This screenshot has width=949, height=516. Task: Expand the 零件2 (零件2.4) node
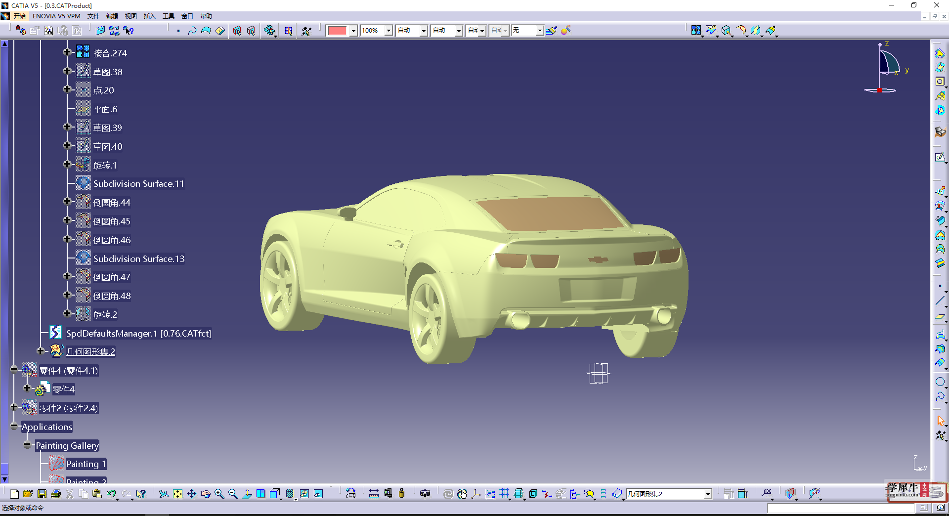click(x=14, y=407)
